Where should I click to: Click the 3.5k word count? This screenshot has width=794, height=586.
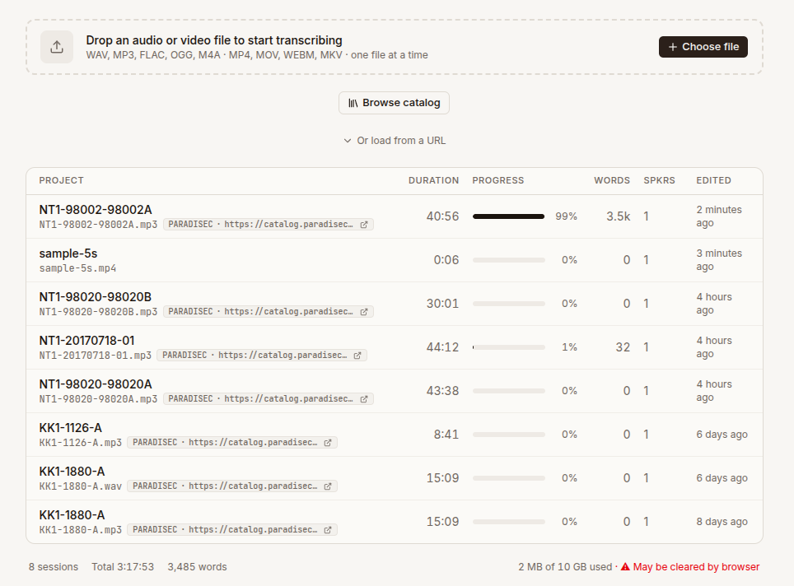619,216
